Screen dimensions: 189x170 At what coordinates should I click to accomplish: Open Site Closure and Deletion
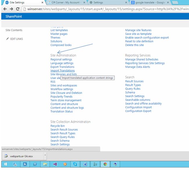click(66, 93)
